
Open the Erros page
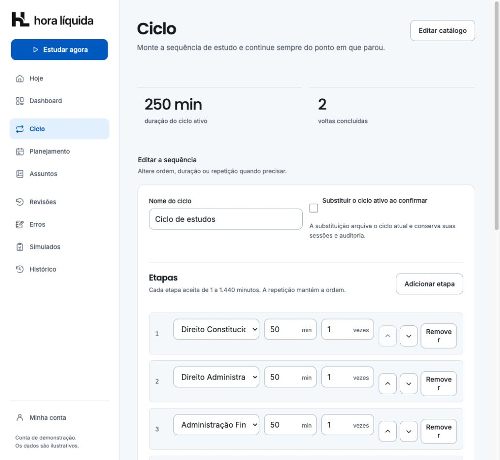click(x=59, y=224)
